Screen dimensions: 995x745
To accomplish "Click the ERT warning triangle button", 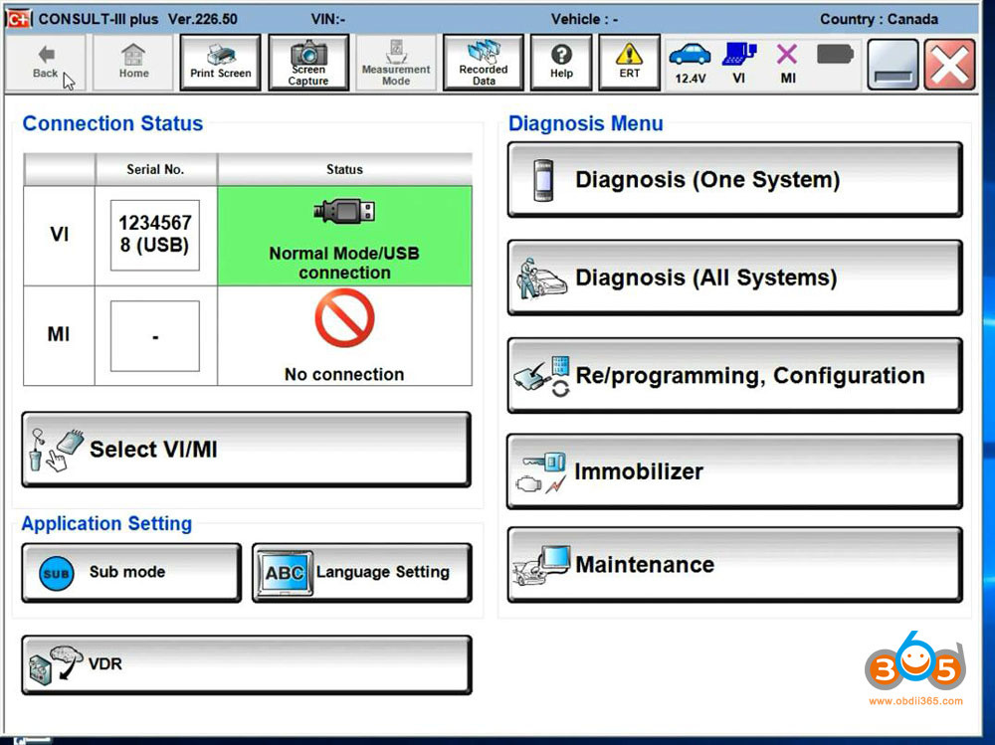I will pos(630,63).
